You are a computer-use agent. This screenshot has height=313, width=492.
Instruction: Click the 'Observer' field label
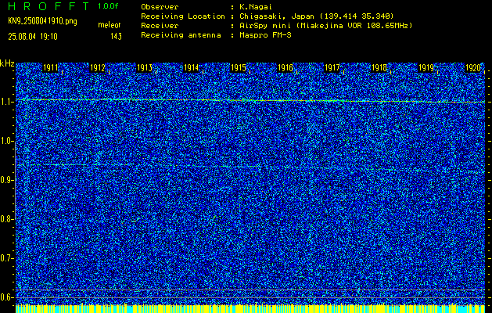tap(160, 7)
